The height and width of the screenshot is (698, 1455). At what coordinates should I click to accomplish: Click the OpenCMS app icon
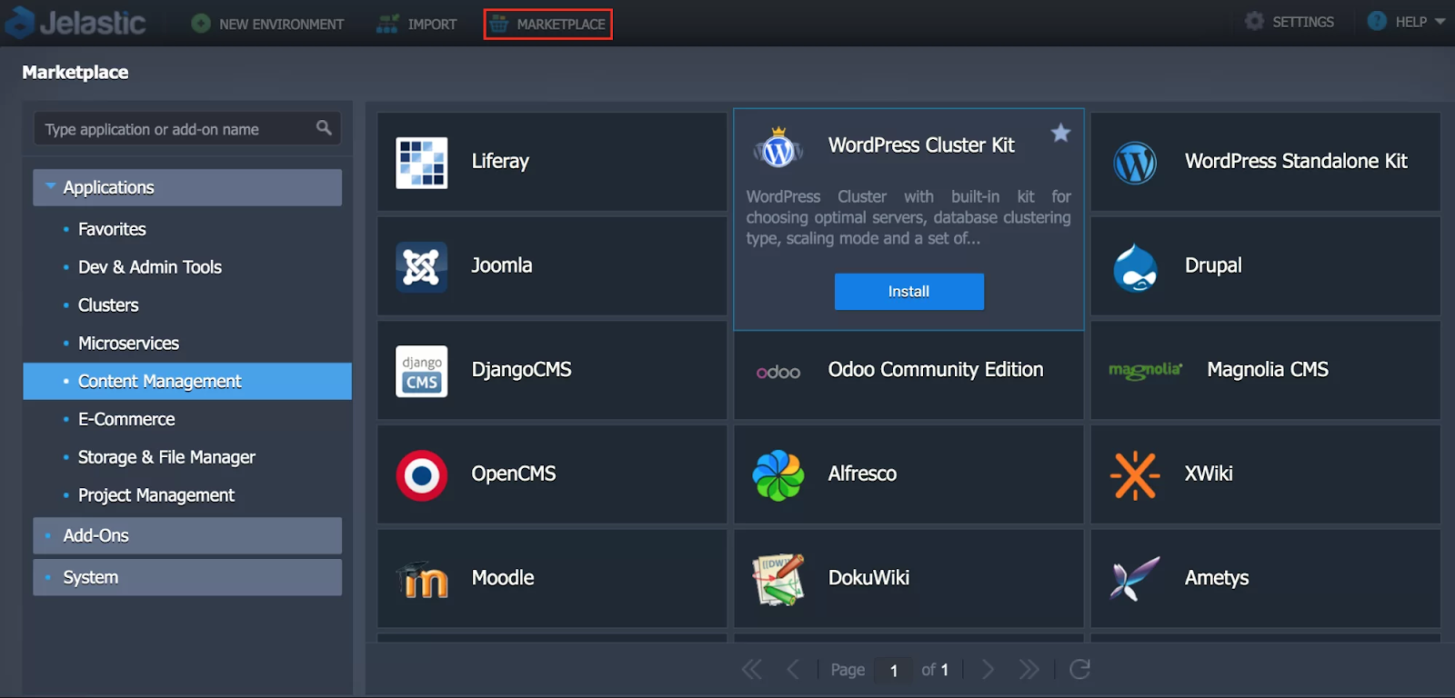click(421, 475)
